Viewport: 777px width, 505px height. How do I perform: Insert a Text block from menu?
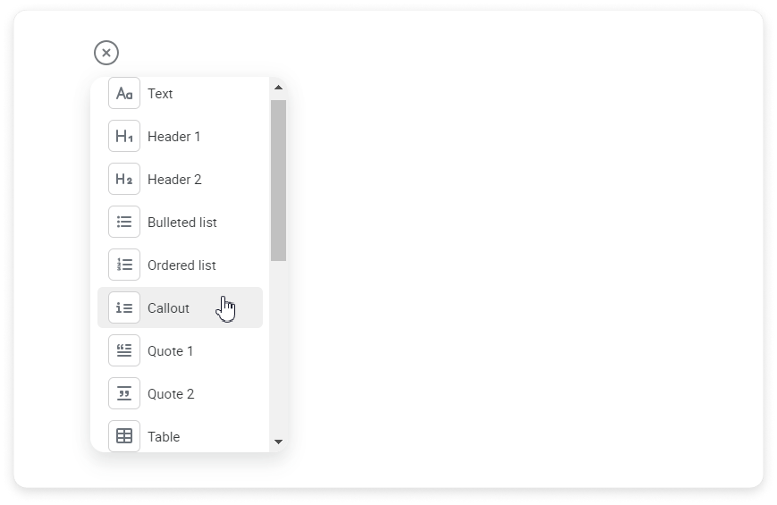pyautogui.click(x=160, y=94)
